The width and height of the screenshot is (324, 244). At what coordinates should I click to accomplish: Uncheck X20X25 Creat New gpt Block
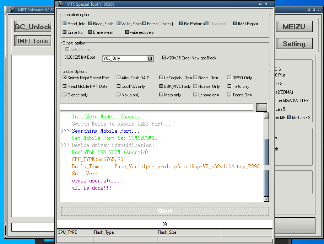(164, 58)
